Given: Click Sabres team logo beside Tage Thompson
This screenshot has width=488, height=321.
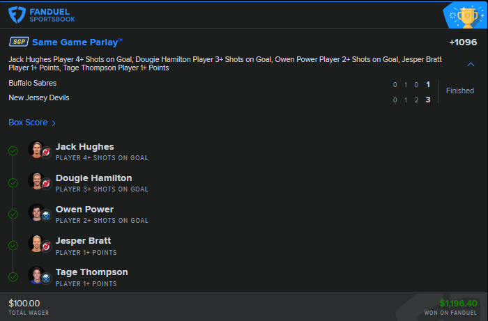Looking at the screenshot, I should coord(47,278).
